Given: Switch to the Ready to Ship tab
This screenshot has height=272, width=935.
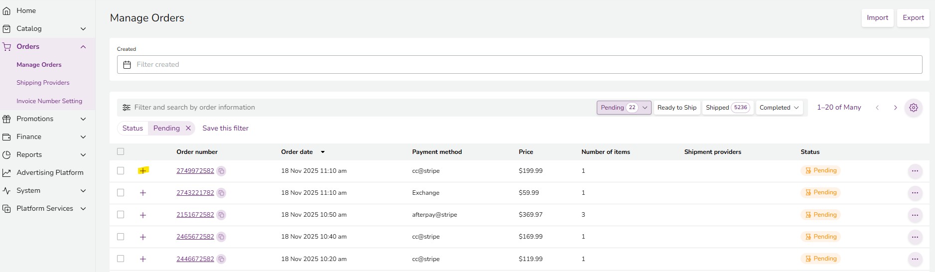Looking at the screenshot, I should (676, 108).
